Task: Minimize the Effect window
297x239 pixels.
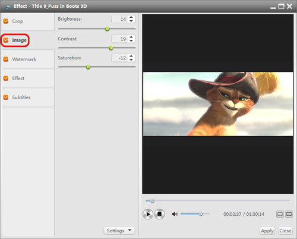Action: tap(273, 8)
